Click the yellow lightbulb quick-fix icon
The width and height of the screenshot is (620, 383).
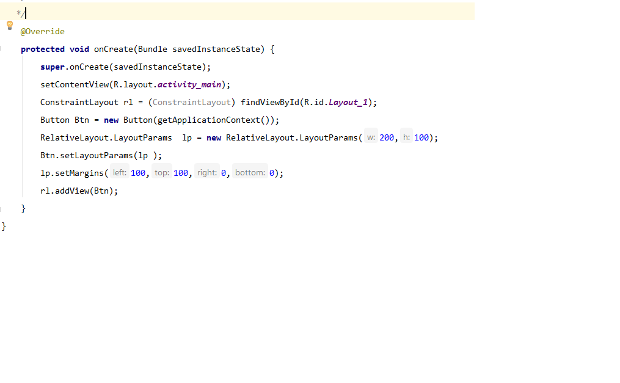pyautogui.click(x=9, y=25)
